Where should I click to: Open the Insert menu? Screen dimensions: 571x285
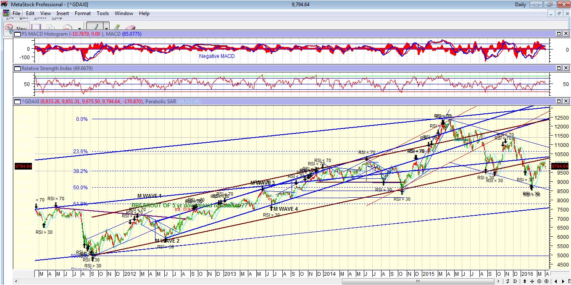[x=63, y=13]
